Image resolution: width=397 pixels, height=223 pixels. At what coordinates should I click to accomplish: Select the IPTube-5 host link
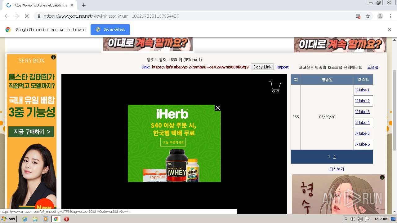click(x=362, y=133)
